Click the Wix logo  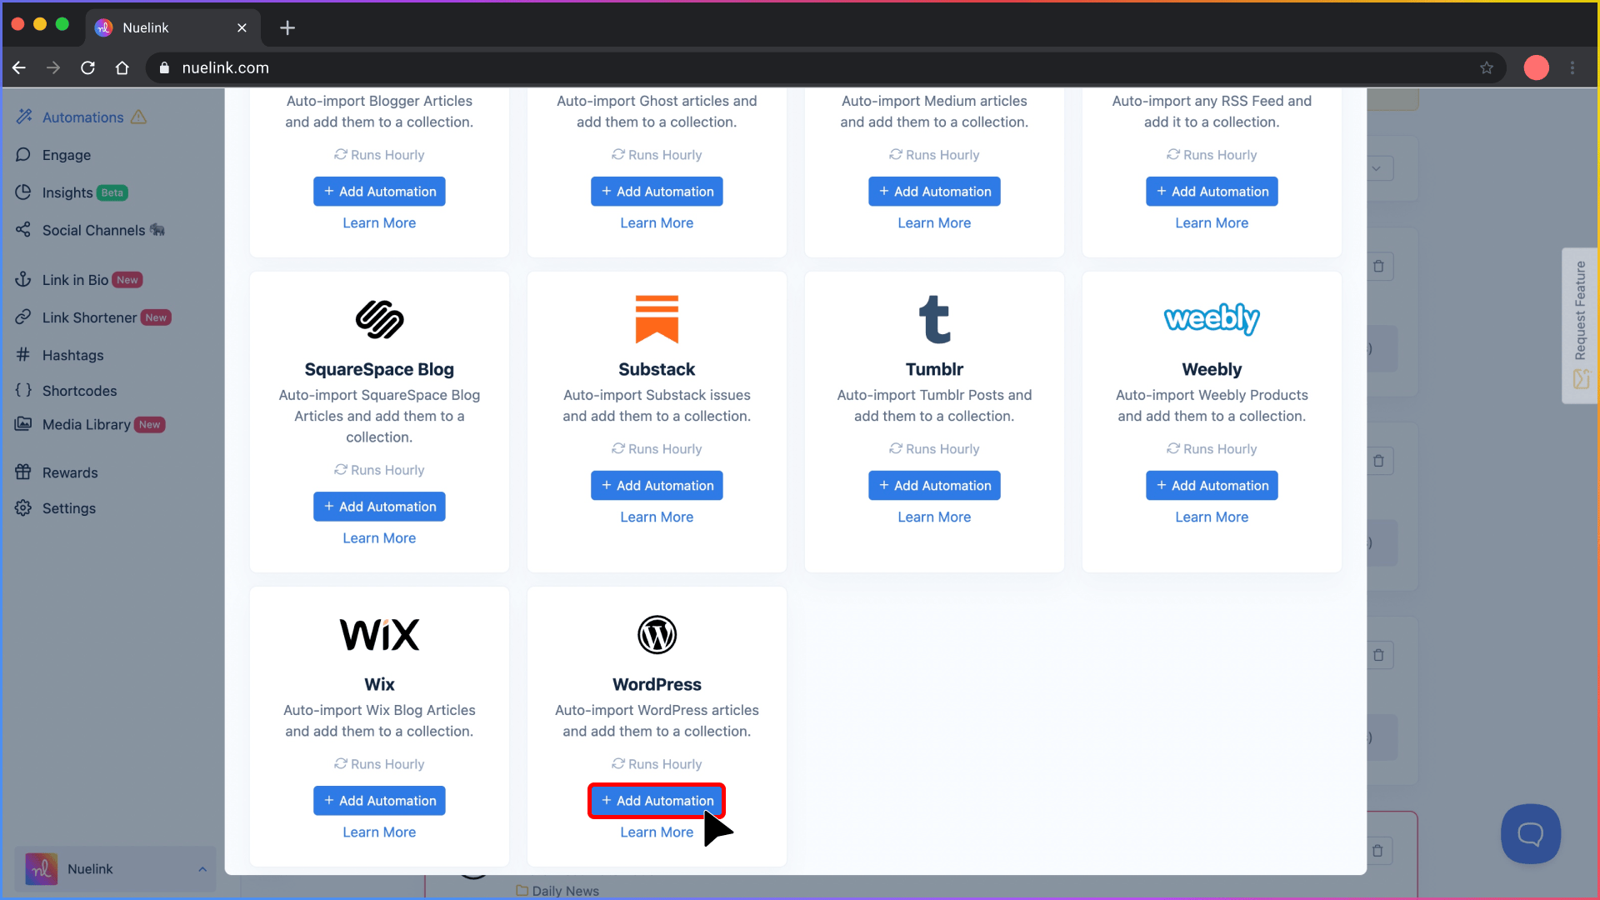coord(379,634)
